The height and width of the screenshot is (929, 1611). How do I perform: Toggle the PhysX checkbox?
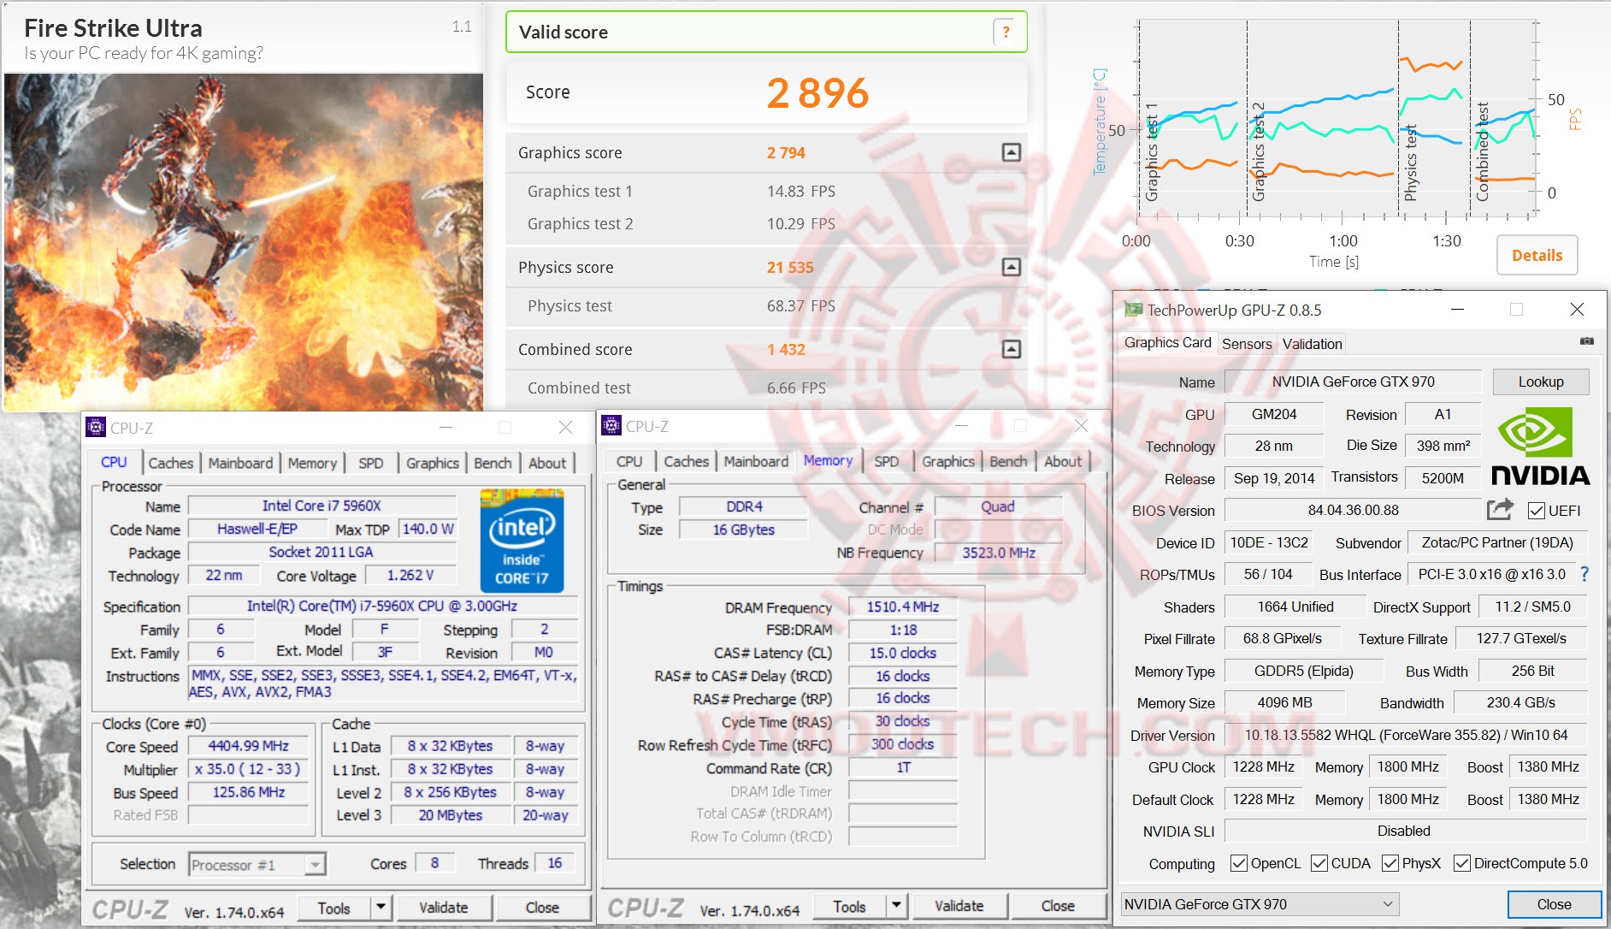1390,863
